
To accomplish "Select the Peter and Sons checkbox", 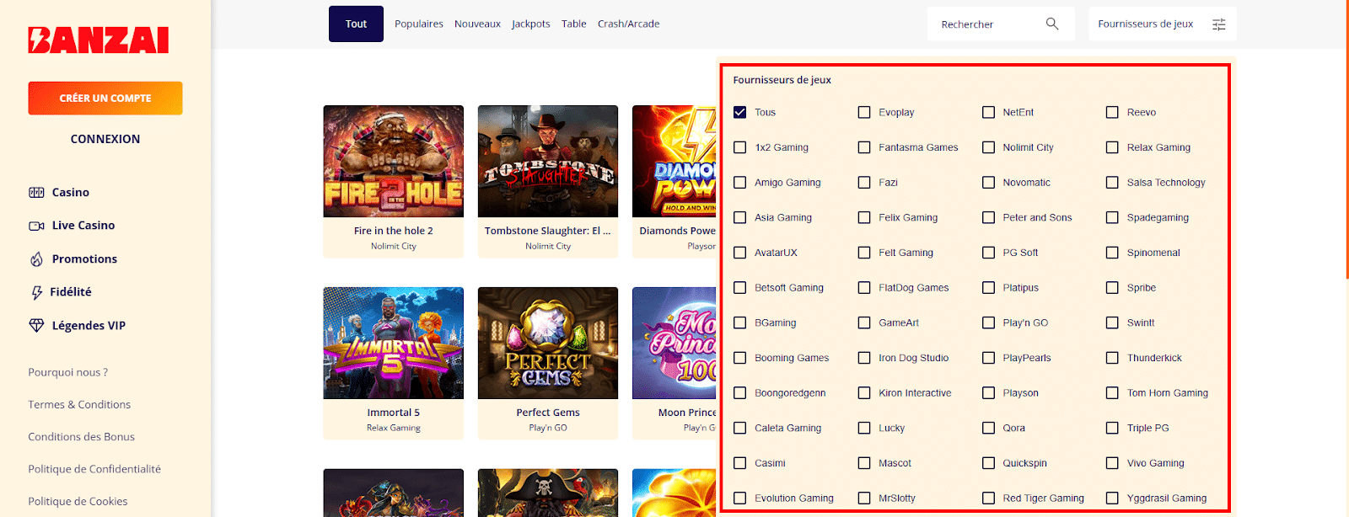I will pyautogui.click(x=988, y=217).
